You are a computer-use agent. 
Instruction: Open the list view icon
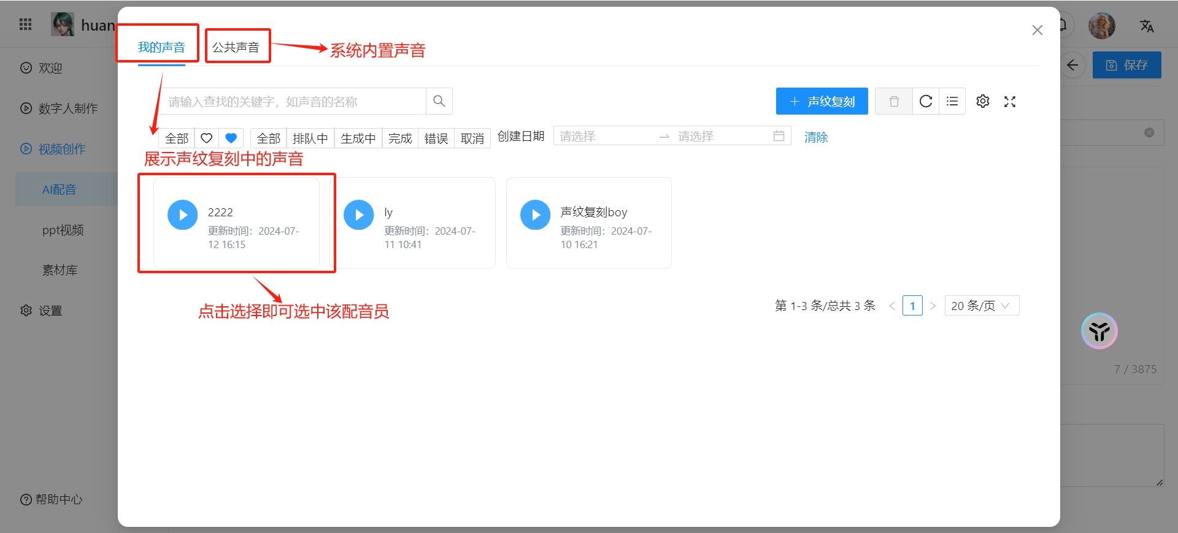tap(952, 101)
